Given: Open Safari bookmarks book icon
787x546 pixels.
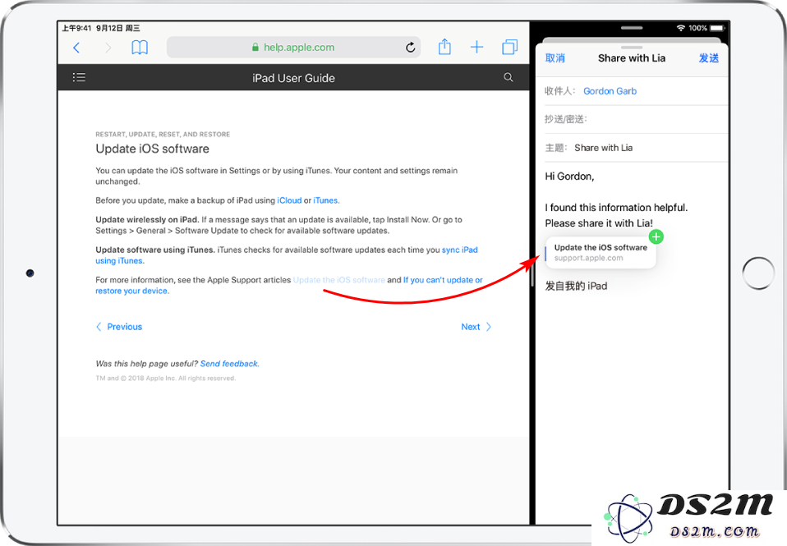Looking at the screenshot, I should (140, 48).
